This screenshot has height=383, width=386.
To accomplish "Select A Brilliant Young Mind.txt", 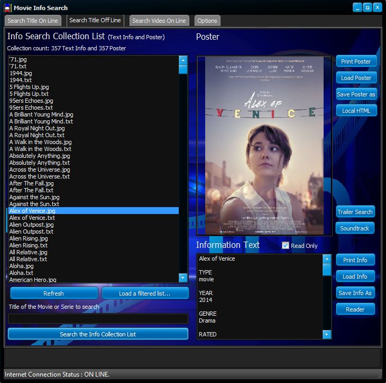I will click(94, 122).
